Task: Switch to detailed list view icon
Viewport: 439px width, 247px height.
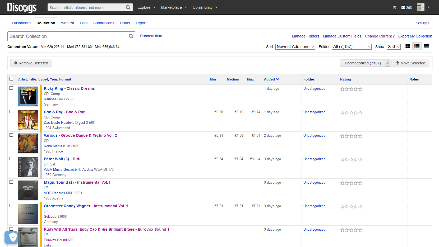Action: click(x=417, y=46)
